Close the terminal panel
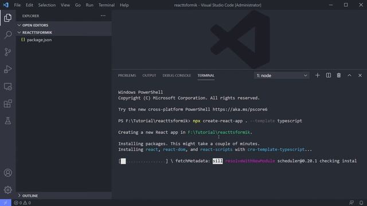Viewport: 367px width, 206px height. (360, 76)
